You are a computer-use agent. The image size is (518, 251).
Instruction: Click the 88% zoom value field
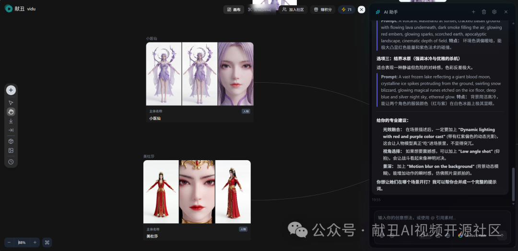coord(22,242)
